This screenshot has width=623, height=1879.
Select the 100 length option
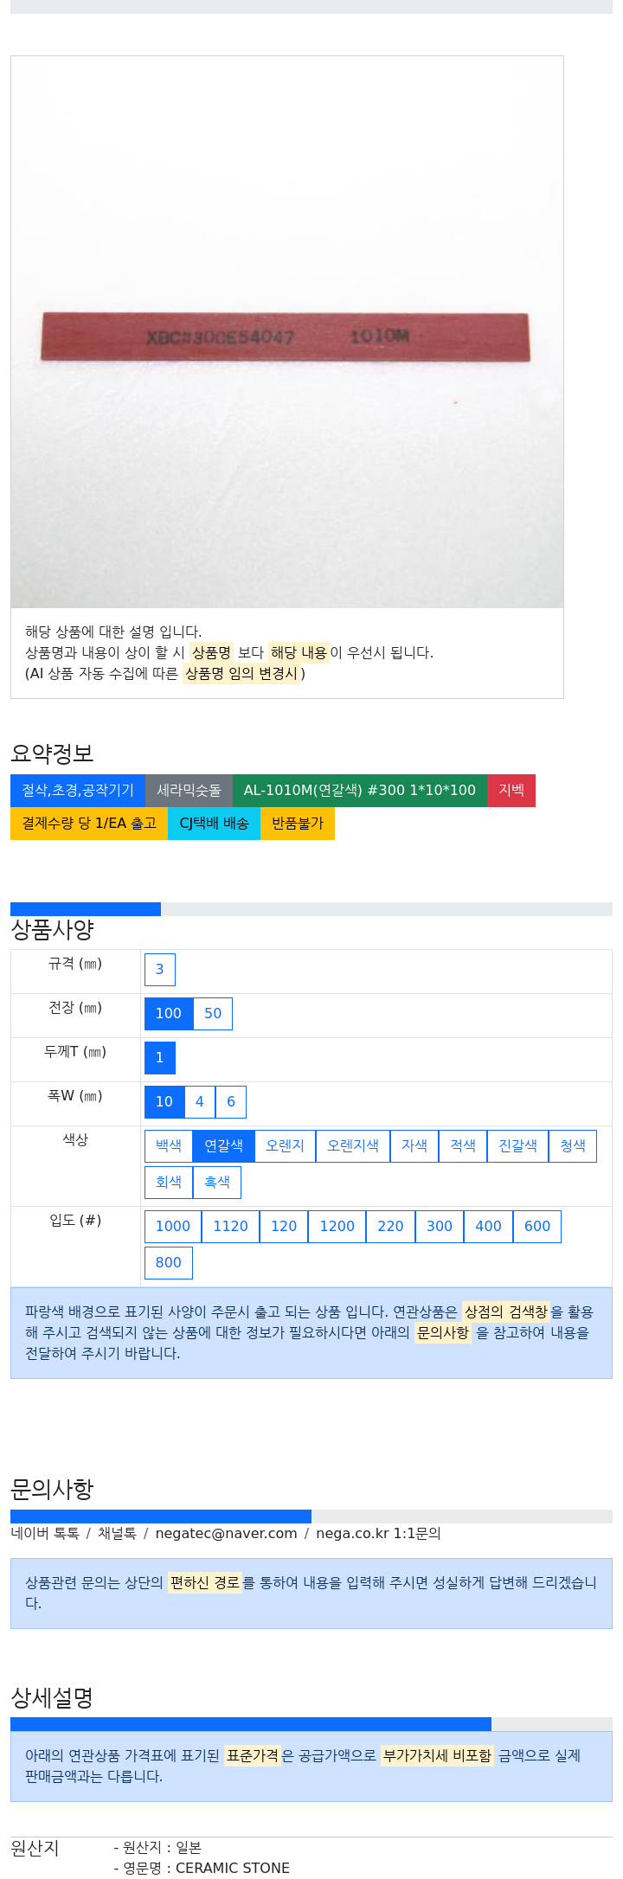(169, 1014)
